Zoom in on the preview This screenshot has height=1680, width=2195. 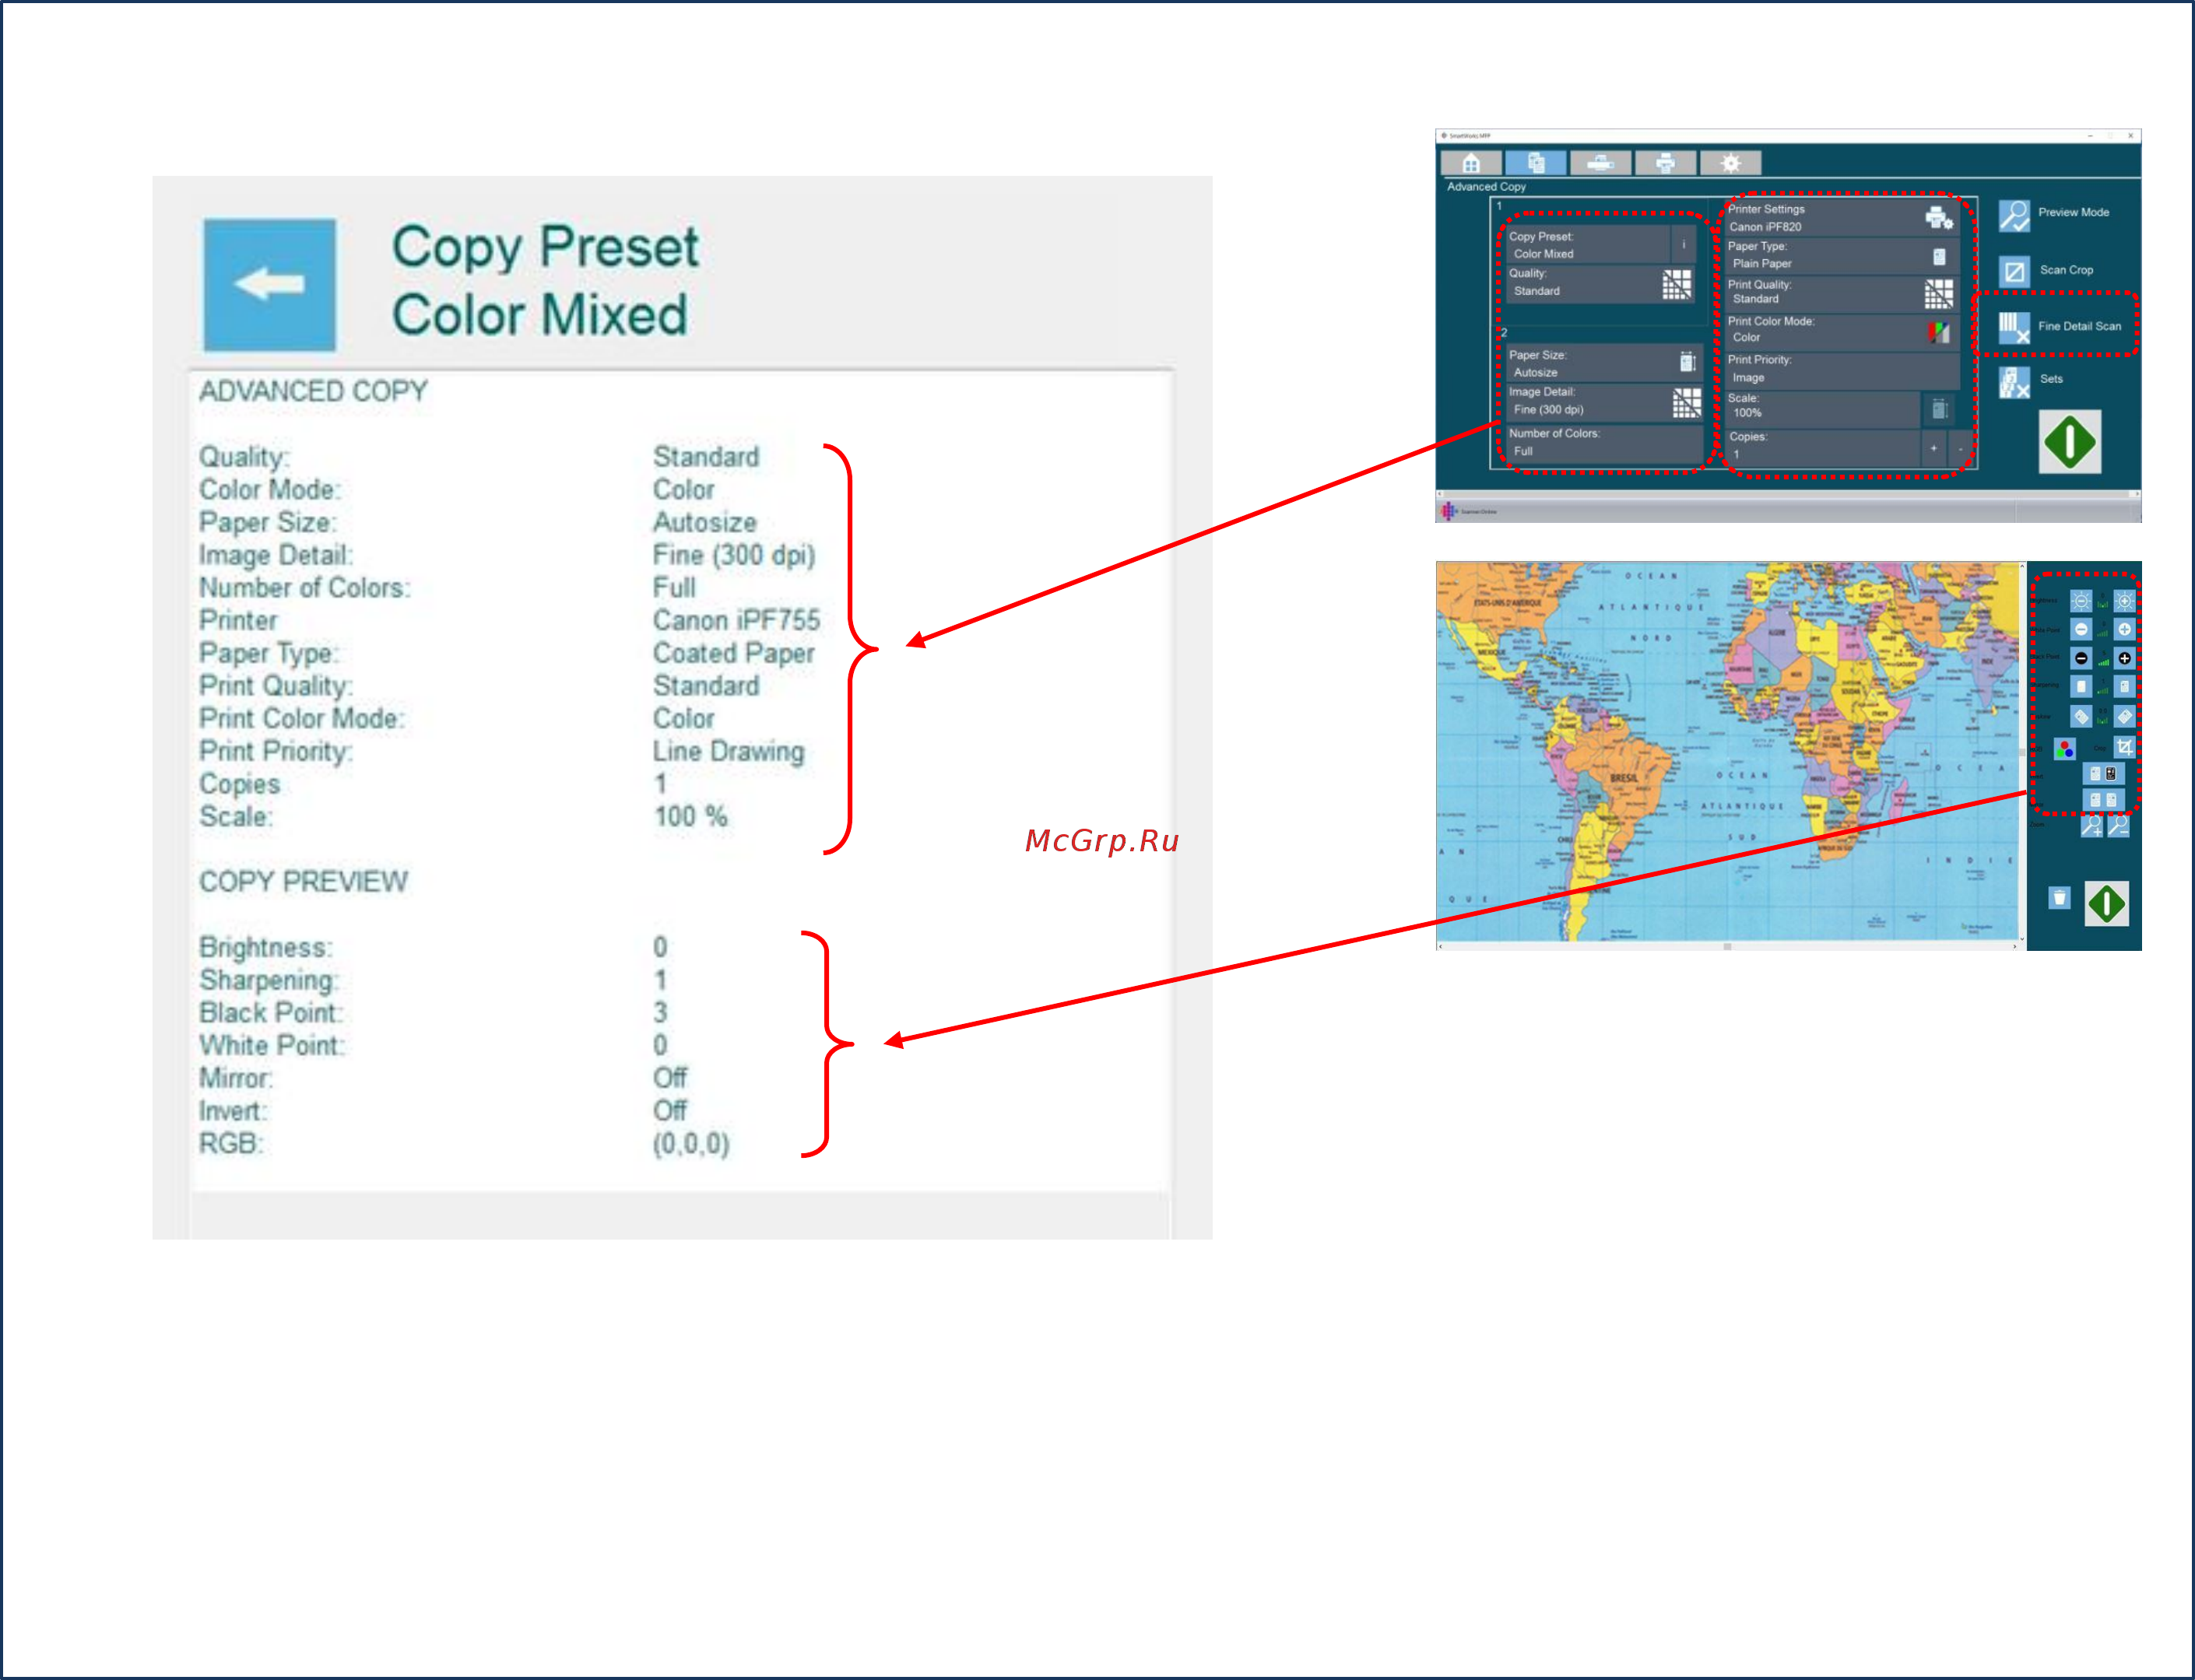[2092, 827]
